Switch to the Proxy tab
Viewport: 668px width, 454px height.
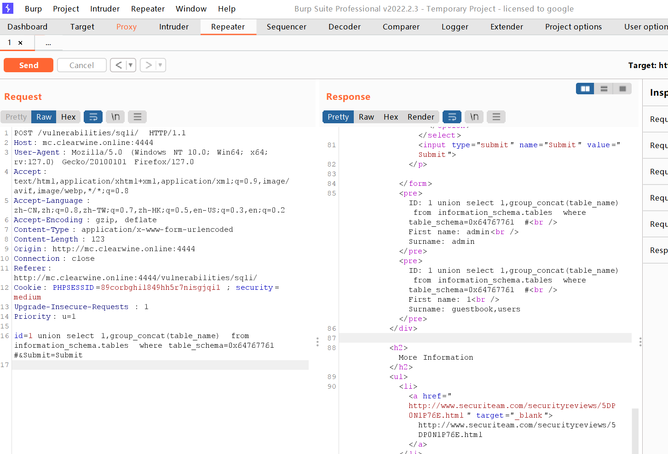[127, 27]
